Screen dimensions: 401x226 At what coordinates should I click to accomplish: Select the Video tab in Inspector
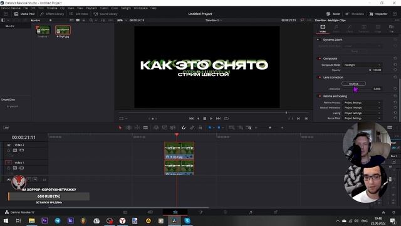(323, 29)
